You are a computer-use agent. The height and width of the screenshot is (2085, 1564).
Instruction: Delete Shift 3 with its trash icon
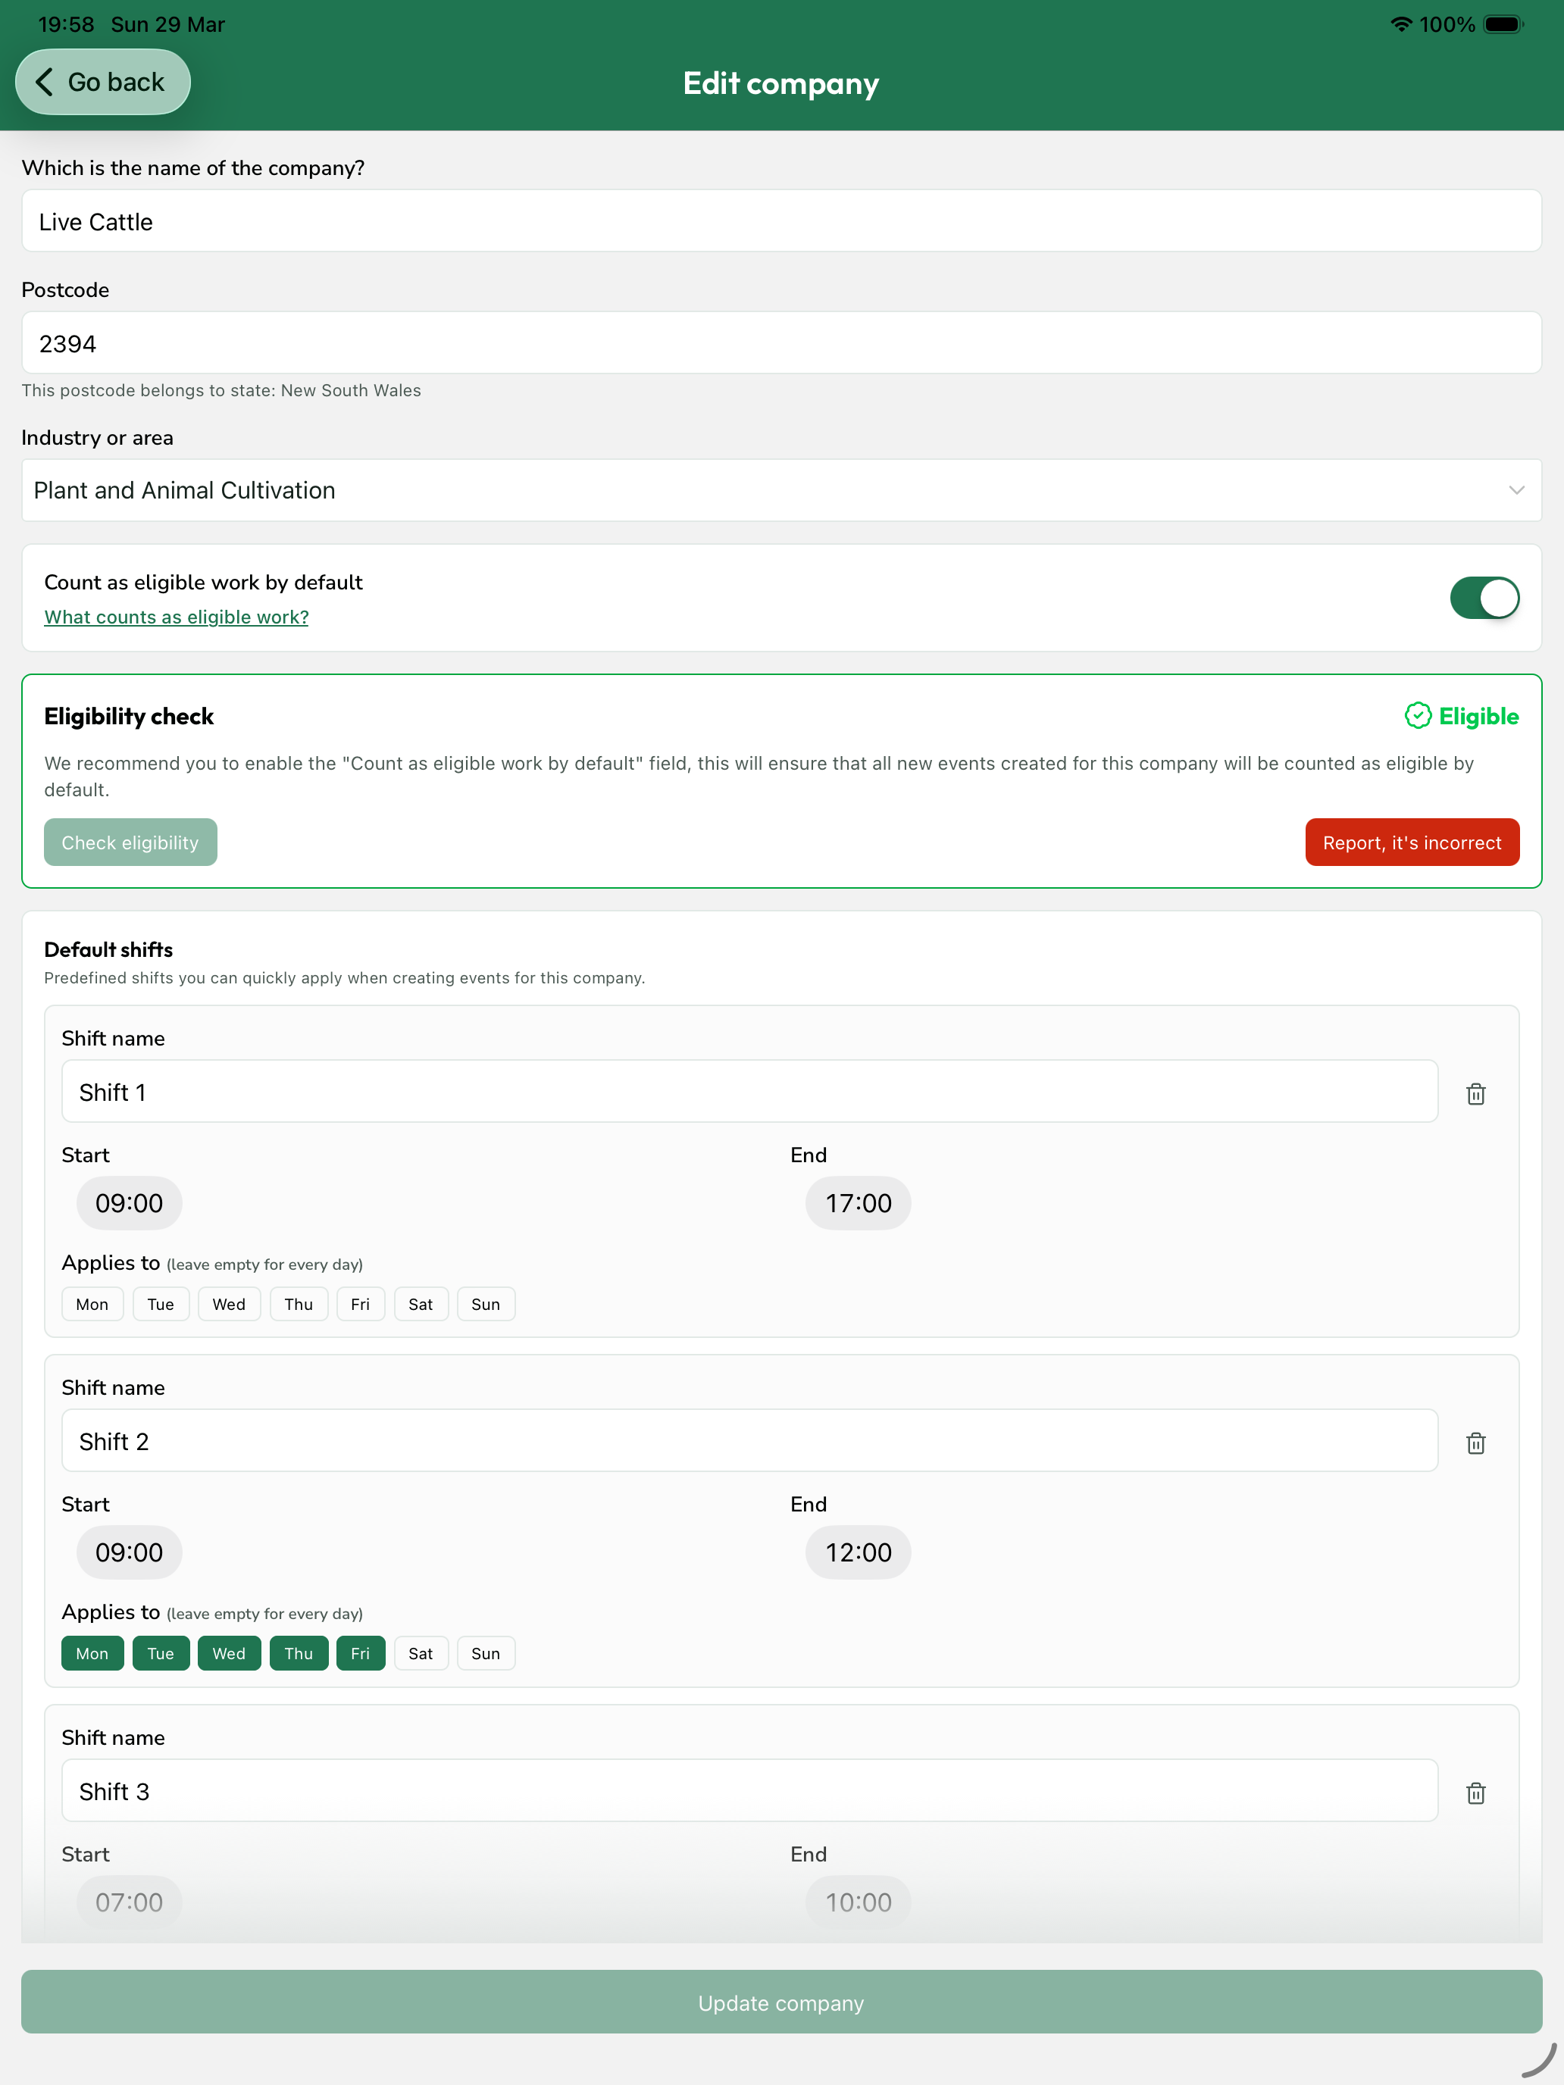point(1475,1793)
